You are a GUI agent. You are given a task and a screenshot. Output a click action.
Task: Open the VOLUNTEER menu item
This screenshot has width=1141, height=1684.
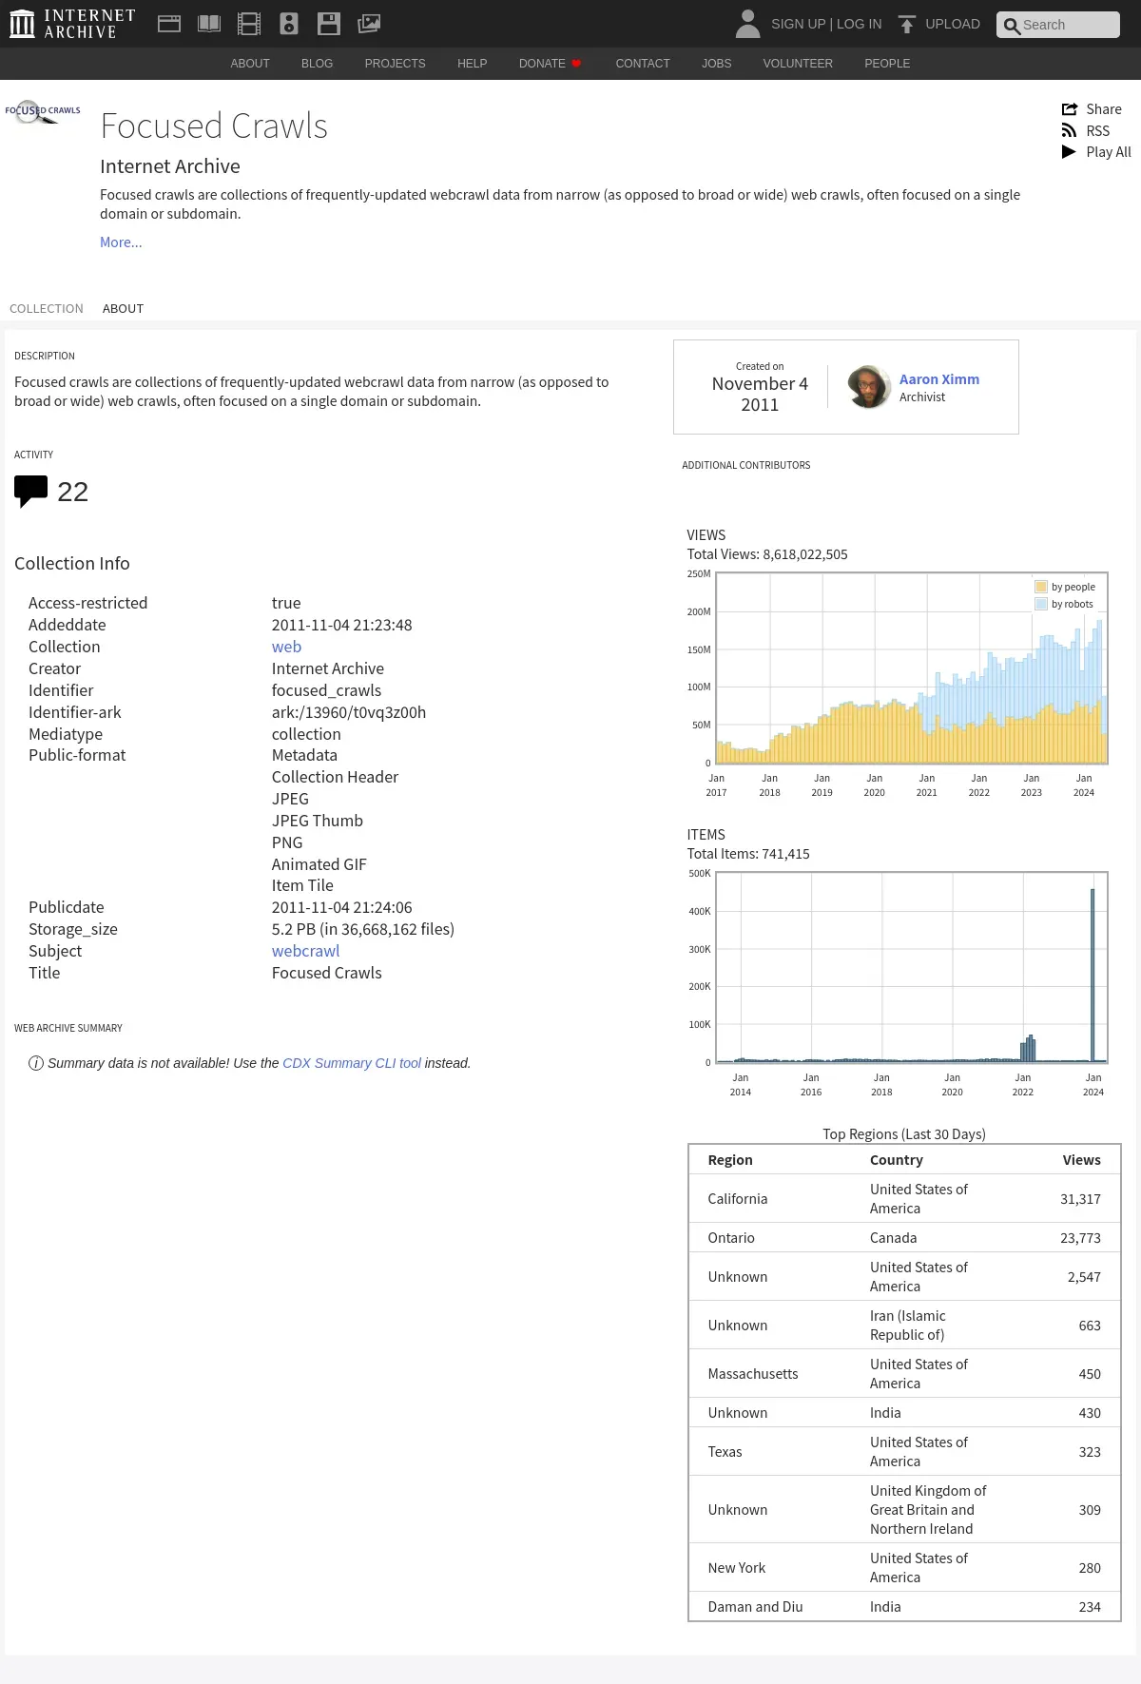tap(798, 64)
